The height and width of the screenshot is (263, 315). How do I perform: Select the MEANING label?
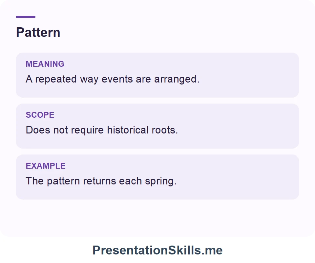coord(45,64)
